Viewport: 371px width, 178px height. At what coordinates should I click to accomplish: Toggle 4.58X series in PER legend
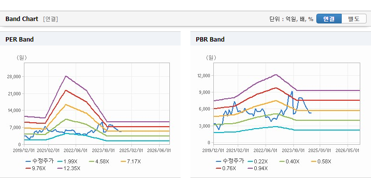tap(99, 161)
